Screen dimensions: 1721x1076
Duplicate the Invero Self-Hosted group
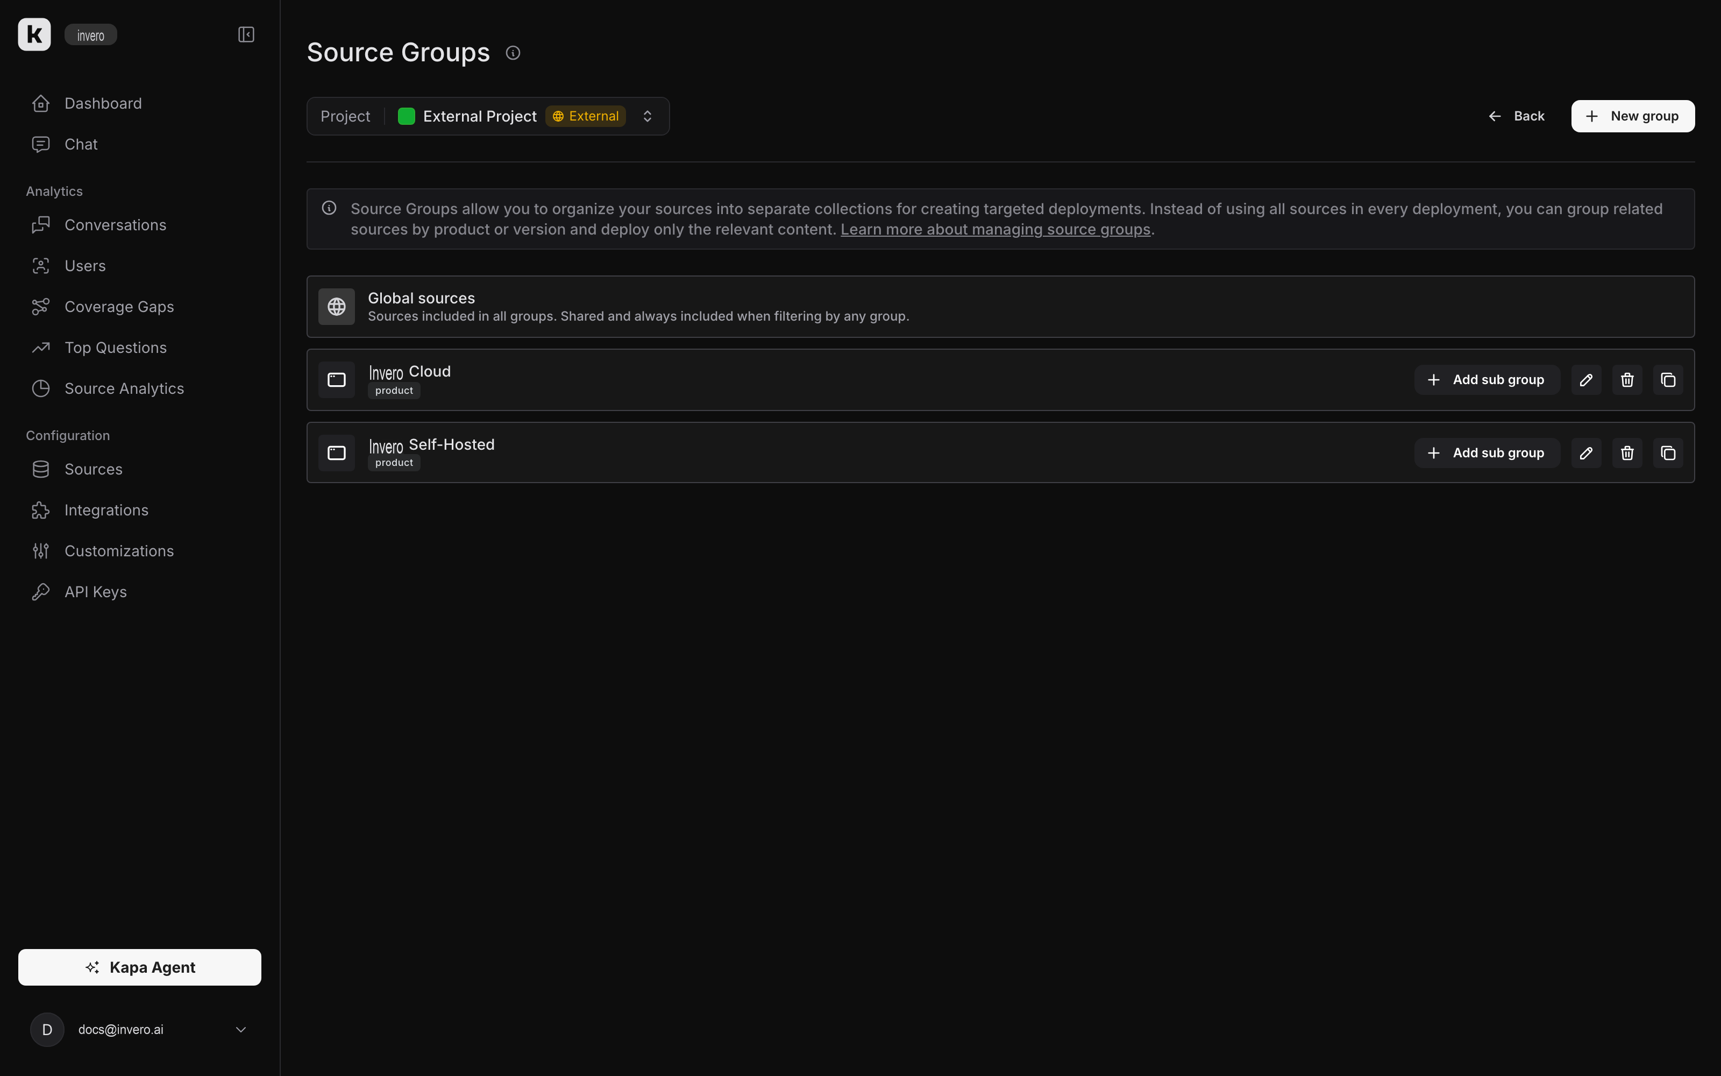(1668, 452)
